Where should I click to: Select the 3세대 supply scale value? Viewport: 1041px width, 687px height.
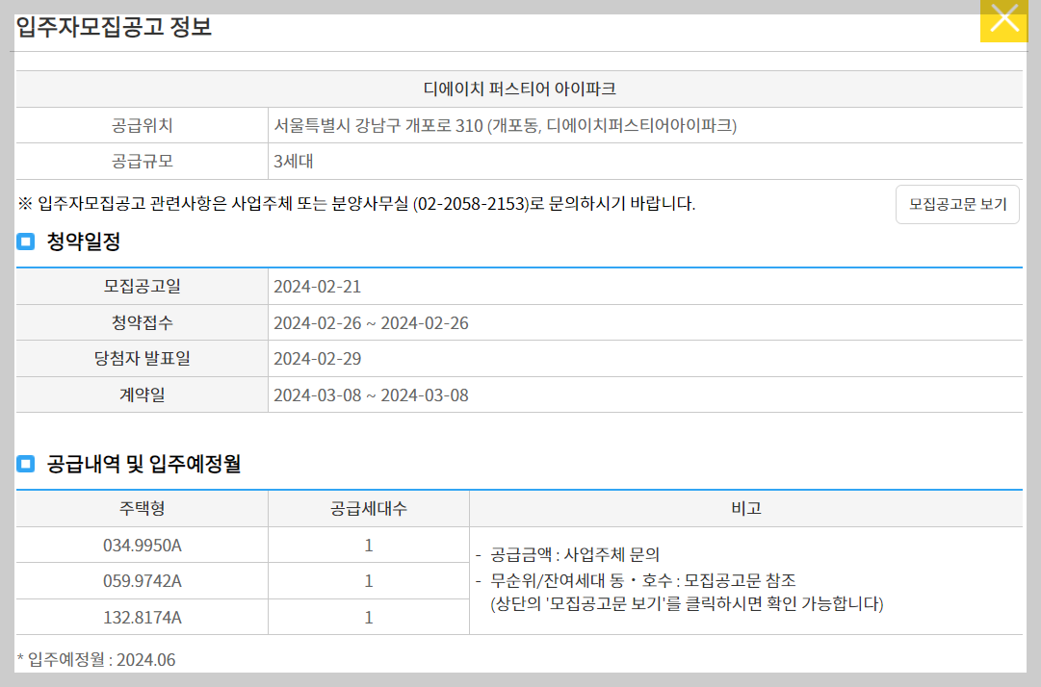click(x=294, y=161)
